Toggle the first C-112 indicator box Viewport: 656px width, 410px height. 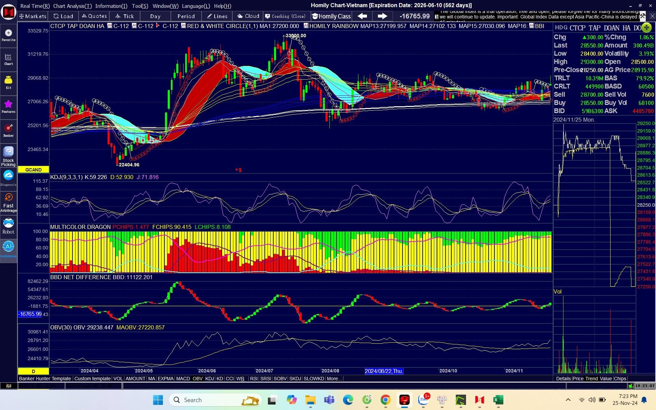click(x=109, y=26)
